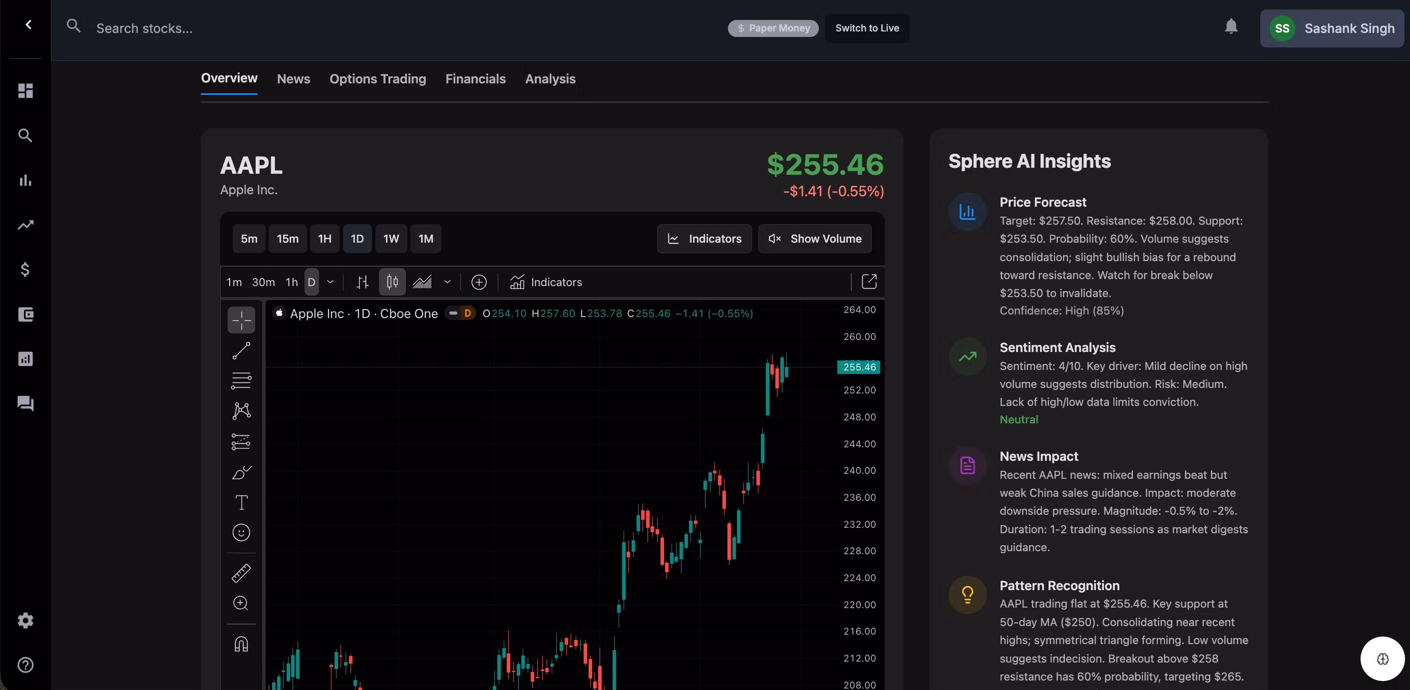Open the emoji sticker tool
1410x690 pixels.
coord(241,532)
